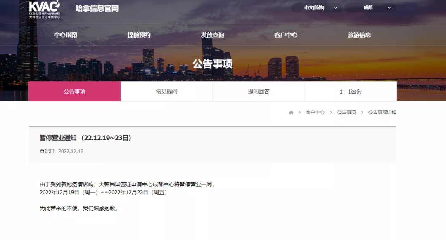446x240 pixels.
Task: Open the 1:1咨询 tab
Action: pos(350,92)
